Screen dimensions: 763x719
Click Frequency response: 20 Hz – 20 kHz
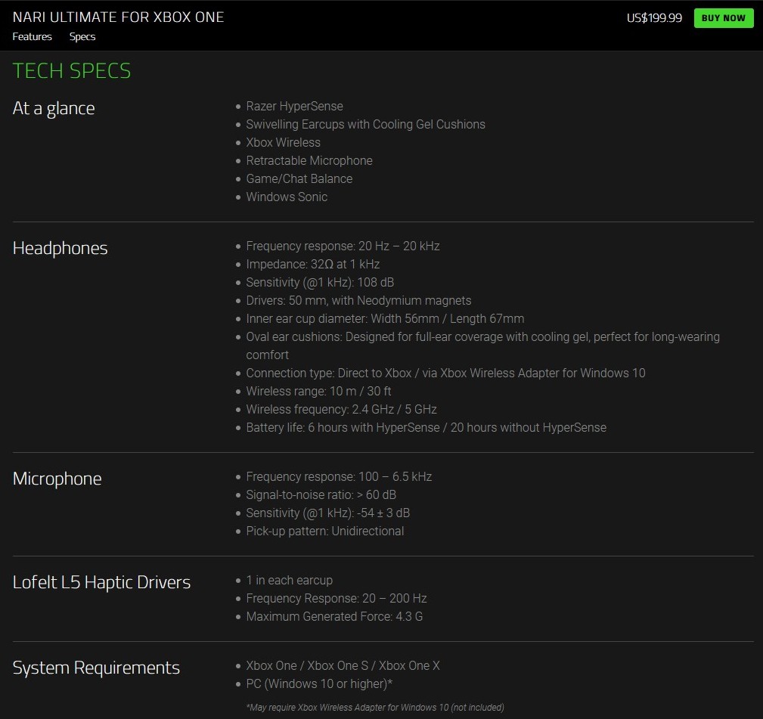343,246
